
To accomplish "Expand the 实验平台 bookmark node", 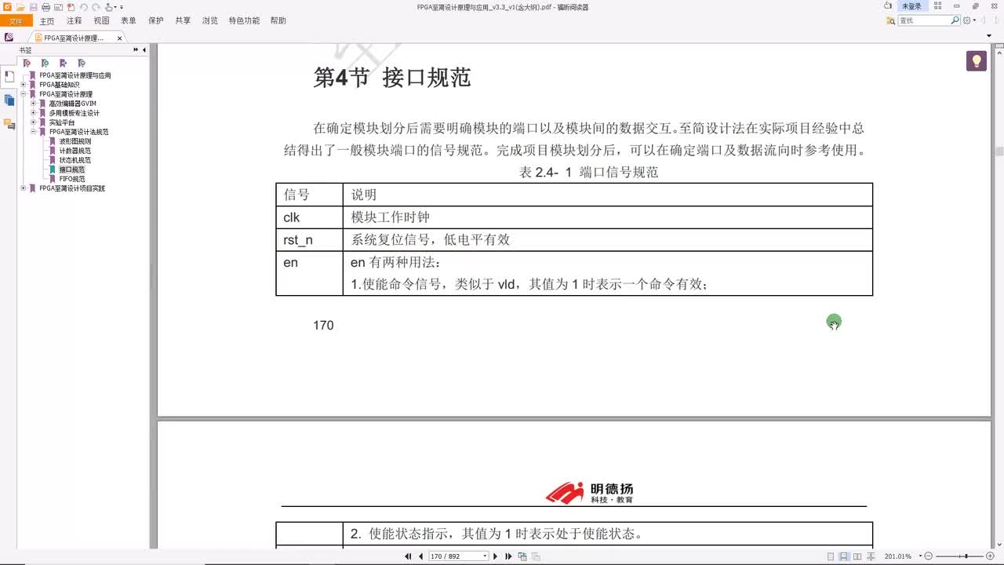I will 33,122.
